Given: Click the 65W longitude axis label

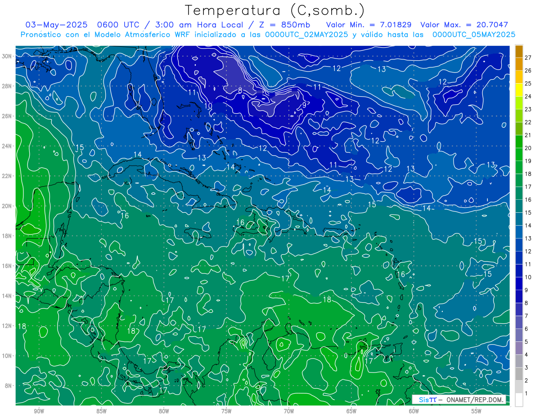Looking at the screenshot, I should pos(351,411).
